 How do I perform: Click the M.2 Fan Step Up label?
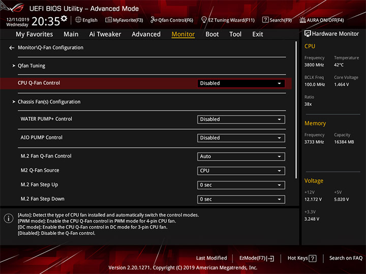pyautogui.click(x=39, y=185)
